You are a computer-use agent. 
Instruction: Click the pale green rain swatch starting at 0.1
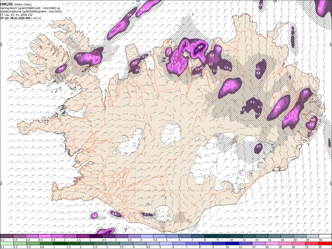pyautogui.click(x=7, y=243)
